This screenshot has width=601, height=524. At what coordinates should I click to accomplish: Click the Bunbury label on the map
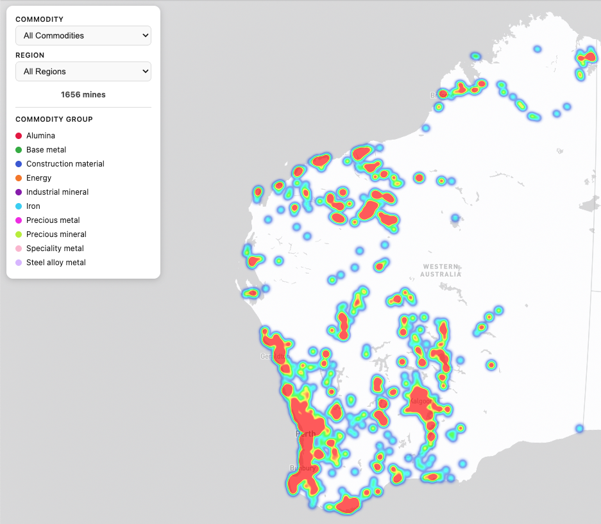(x=303, y=468)
